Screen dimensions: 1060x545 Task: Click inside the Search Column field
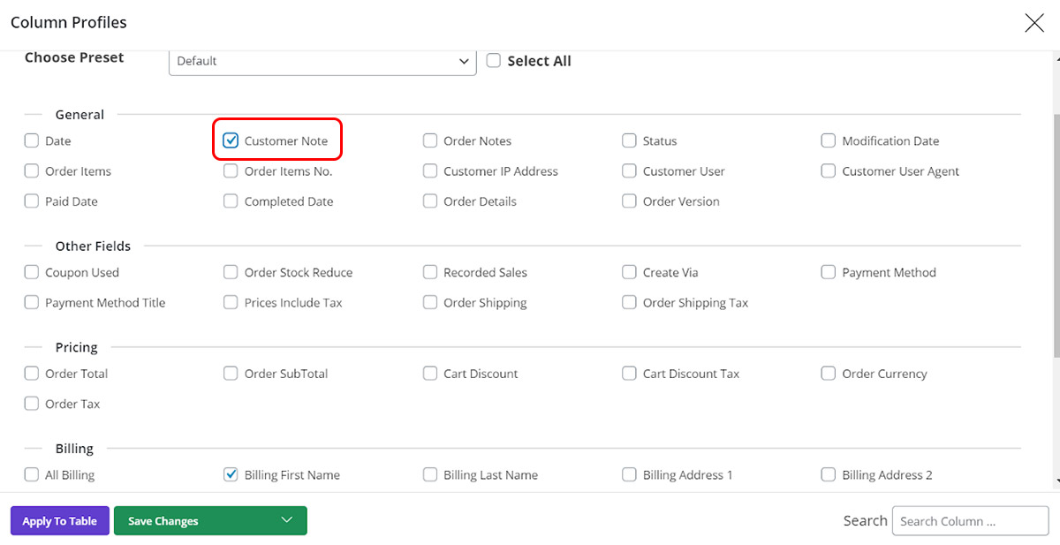970,520
